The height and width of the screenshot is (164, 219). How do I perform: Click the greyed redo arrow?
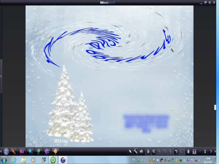pyautogui.click(x=181, y=152)
